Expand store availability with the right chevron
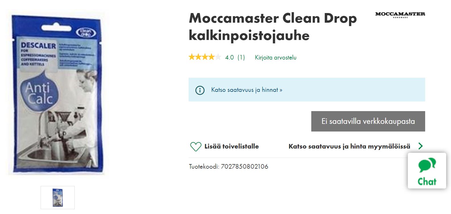Screen dimensions: 451x214 pyautogui.click(x=421, y=146)
